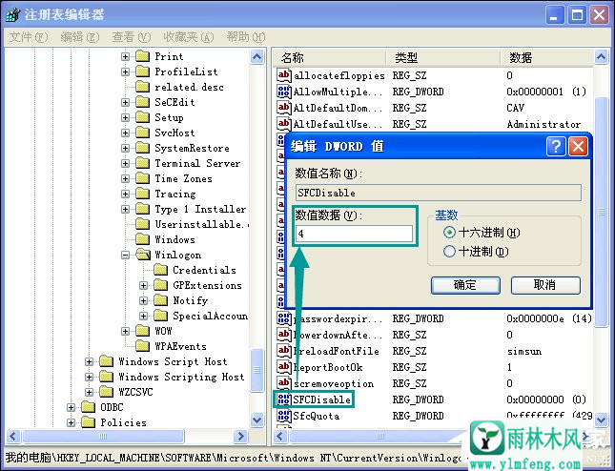Click the tree pane vertical scrollbar thumb
This screenshot has width=615, height=471.
[x=256, y=370]
